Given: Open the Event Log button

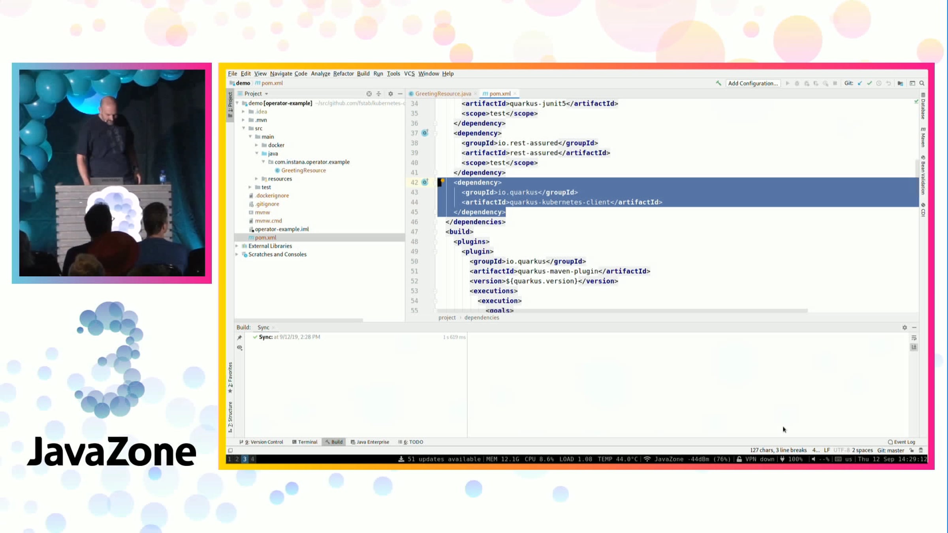Looking at the screenshot, I should click(x=901, y=442).
